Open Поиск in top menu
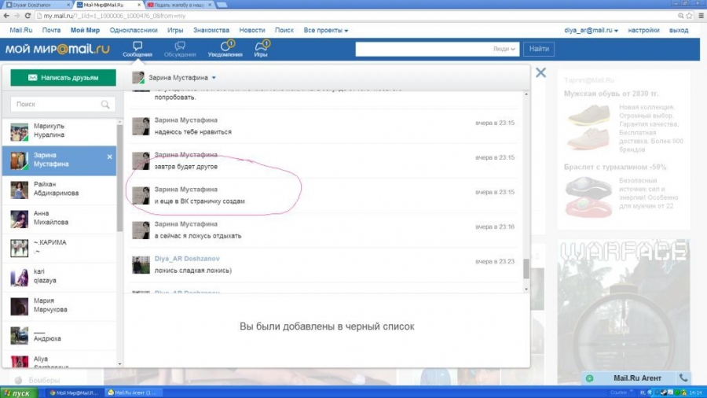This screenshot has width=707, height=398. pyautogui.click(x=284, y=30)
